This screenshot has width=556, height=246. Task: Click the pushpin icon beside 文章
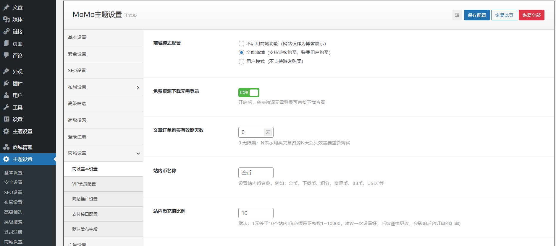(x=6, y=7)
